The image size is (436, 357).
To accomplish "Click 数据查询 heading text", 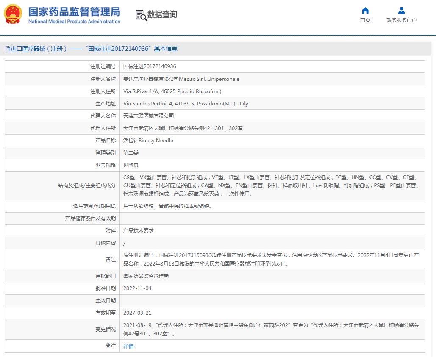I will (x=162, y=14).
